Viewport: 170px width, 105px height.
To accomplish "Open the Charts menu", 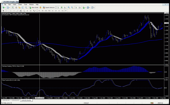I will coord(20,4).
